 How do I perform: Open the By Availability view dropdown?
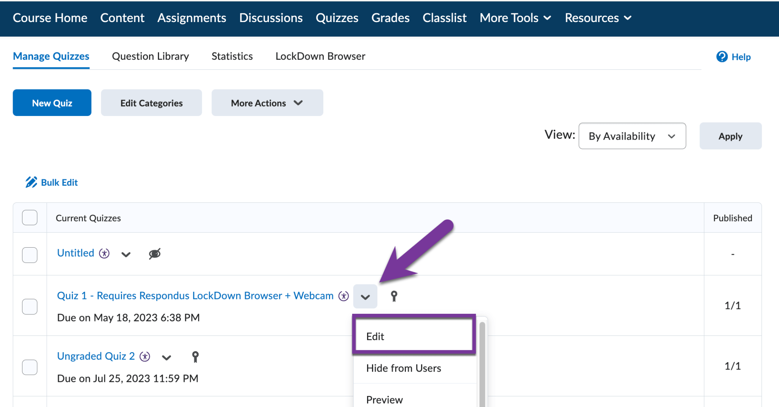click(x=632, y=136)
